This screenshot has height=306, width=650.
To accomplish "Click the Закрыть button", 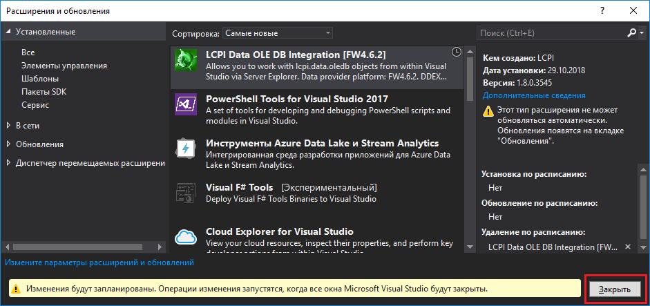I will click(x=615, y=289).
